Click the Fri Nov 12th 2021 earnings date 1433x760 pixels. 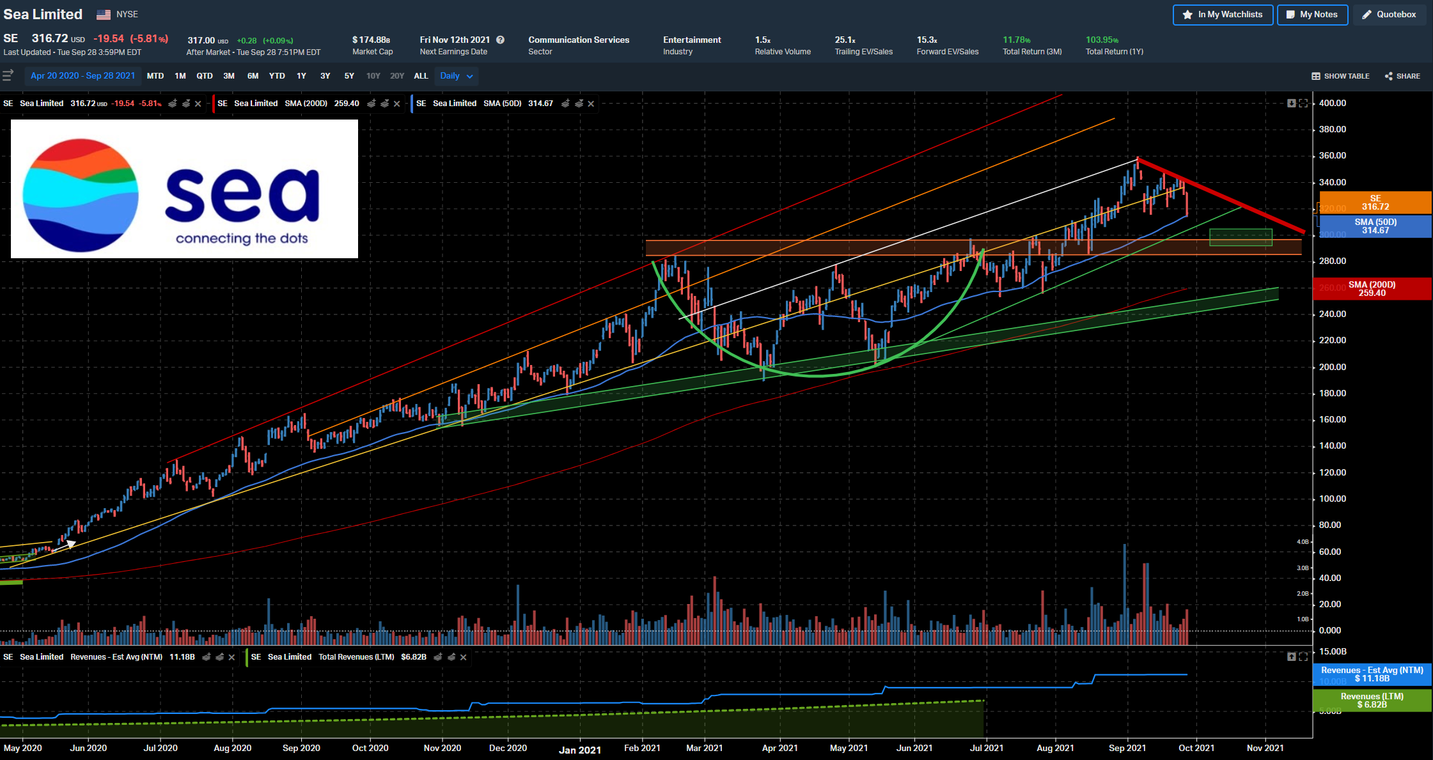[x=455, y=40]
